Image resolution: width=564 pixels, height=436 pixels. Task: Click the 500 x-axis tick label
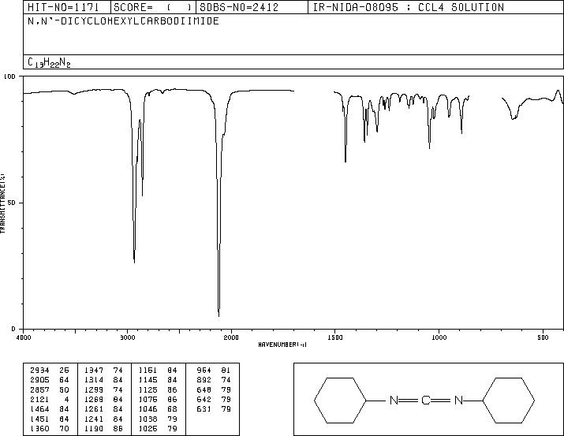(543, 337)
